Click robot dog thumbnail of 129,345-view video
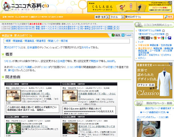Screen dimensions: 174x137 click(70, 128)
